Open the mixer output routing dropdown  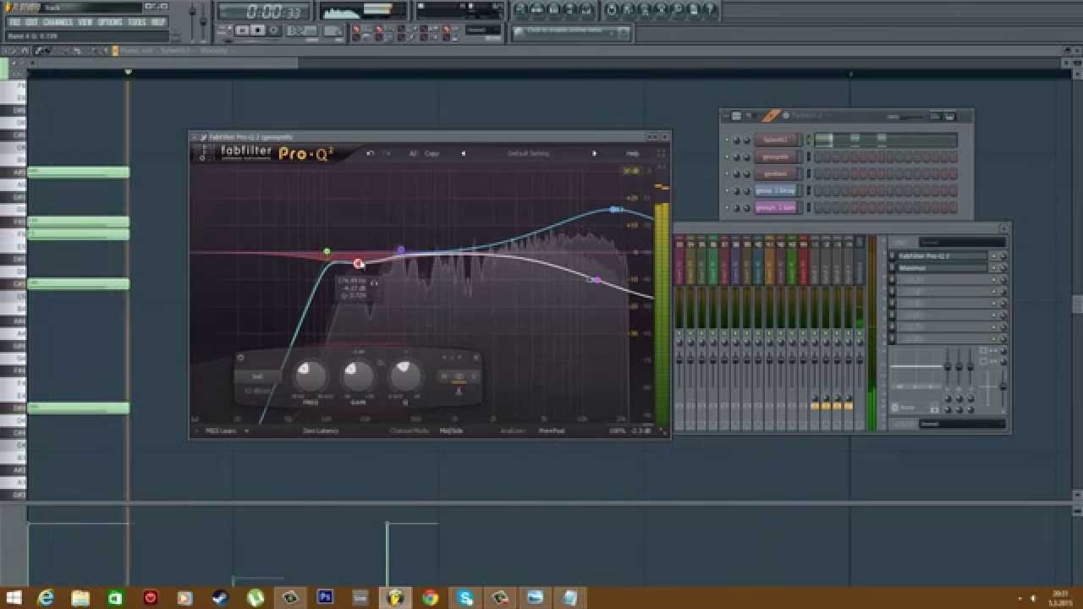click(x=962, y=423)
